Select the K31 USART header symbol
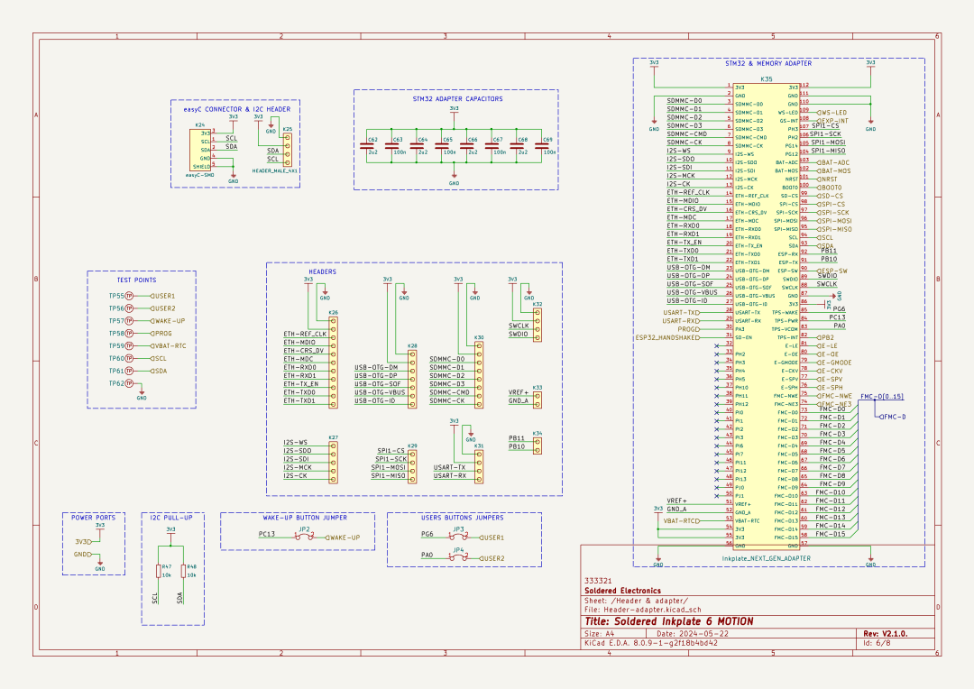The width and height of the screenshot is (974, 689). [478, 466]
